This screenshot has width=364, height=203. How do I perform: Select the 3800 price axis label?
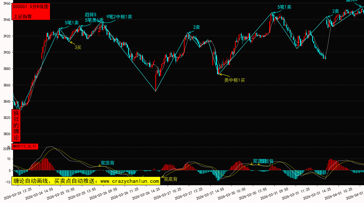(x=7, y=134)
